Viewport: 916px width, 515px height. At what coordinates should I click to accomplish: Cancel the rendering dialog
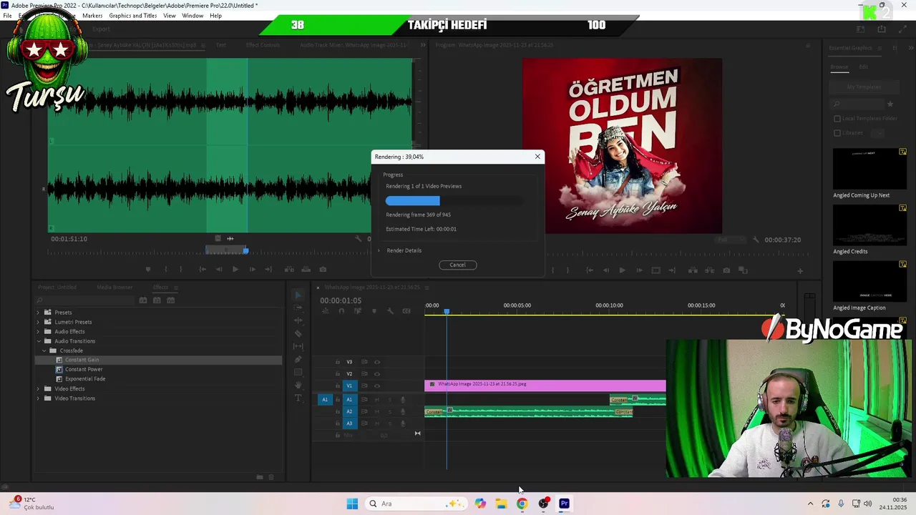[457, 265]
